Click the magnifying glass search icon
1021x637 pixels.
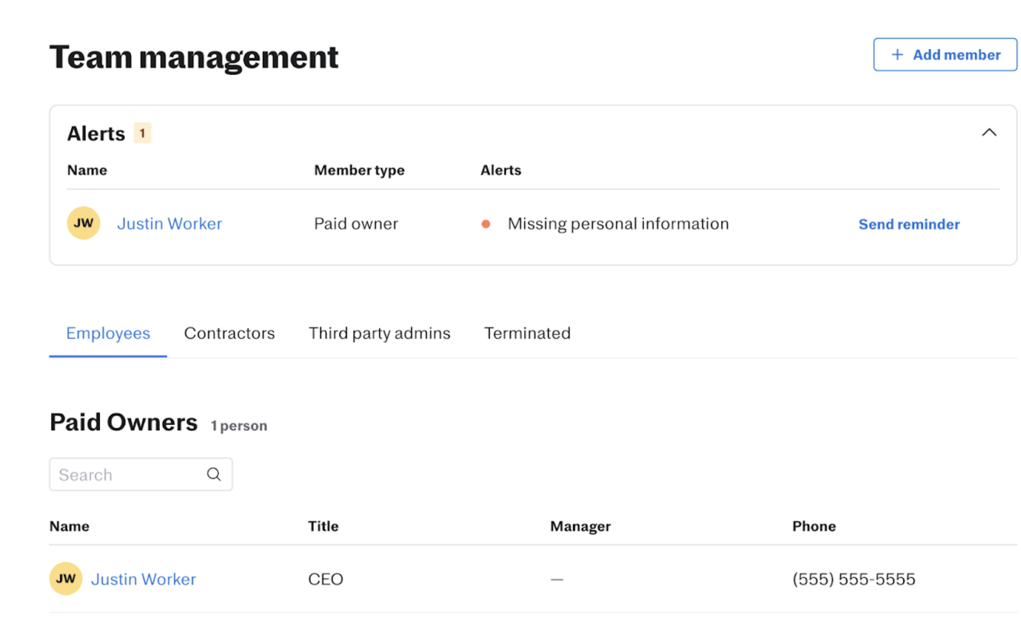214,474
